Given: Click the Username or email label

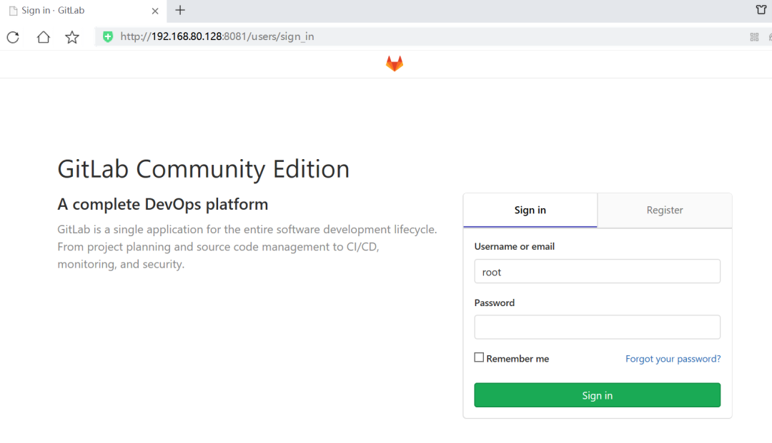Looking at the screenshot, I should point(515,247).
